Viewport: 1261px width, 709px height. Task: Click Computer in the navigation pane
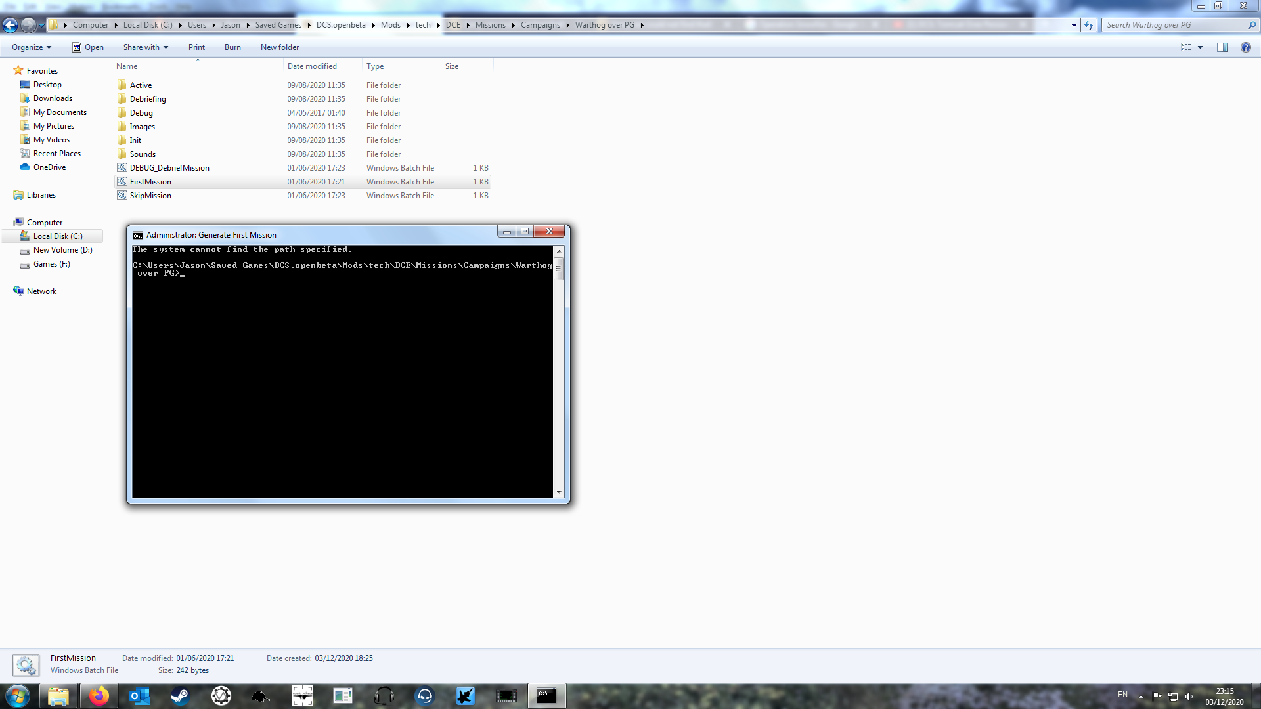[44, 223]
